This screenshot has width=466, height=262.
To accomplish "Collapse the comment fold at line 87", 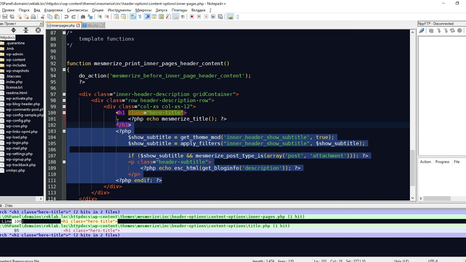I will 64,33.
